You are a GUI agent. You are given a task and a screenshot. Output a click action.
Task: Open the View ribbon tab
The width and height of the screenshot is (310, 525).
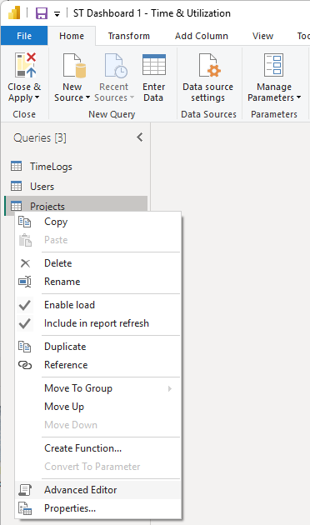click(262, 36)
